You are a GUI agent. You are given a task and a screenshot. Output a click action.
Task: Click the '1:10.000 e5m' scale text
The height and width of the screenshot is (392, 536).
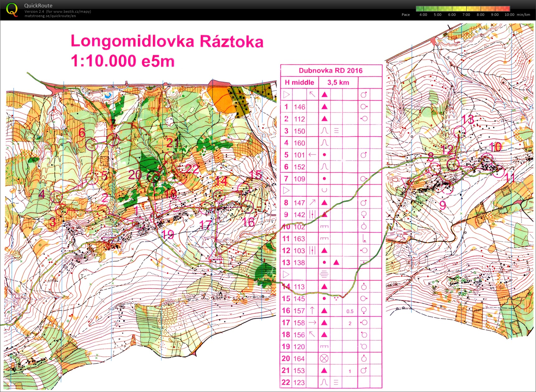[123, 61]
